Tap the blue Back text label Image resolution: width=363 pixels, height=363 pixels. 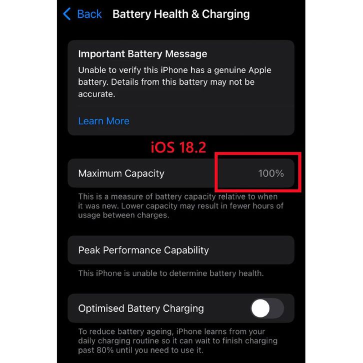click(x=89, y=14)
